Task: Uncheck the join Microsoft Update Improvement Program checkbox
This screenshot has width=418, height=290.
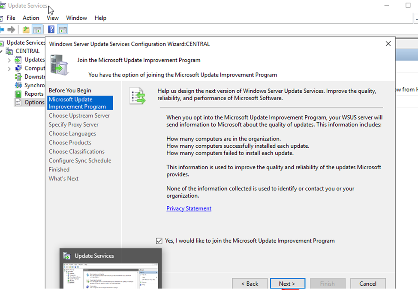Action: 159,241
